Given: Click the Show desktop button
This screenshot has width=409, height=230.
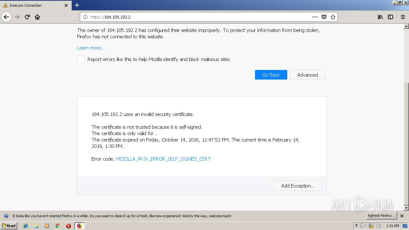Looking at the screenshot, I should tap(405, 226).
